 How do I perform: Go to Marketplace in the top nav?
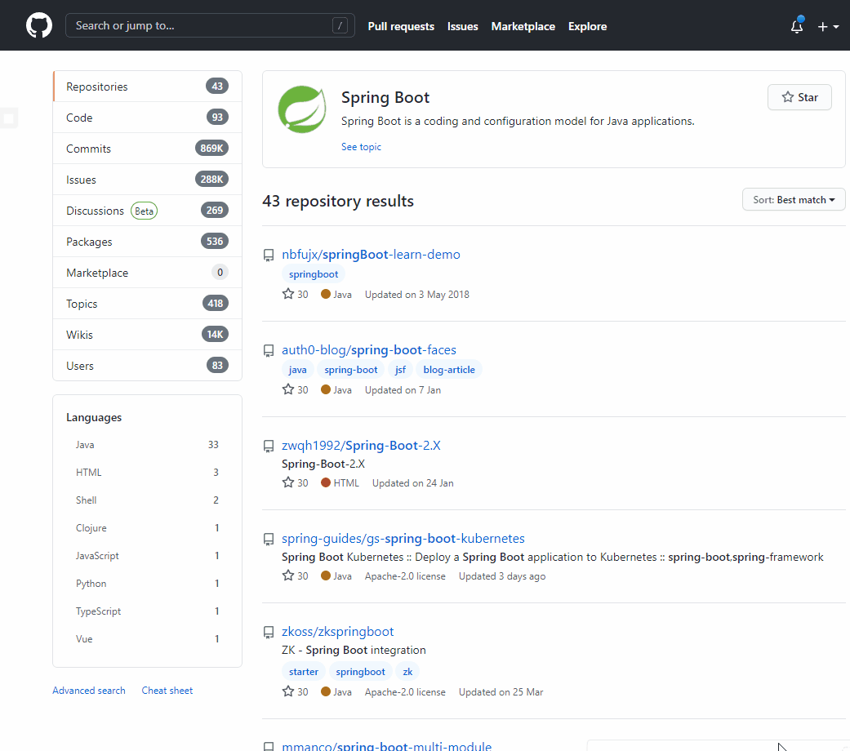click(x=523, y=27)
